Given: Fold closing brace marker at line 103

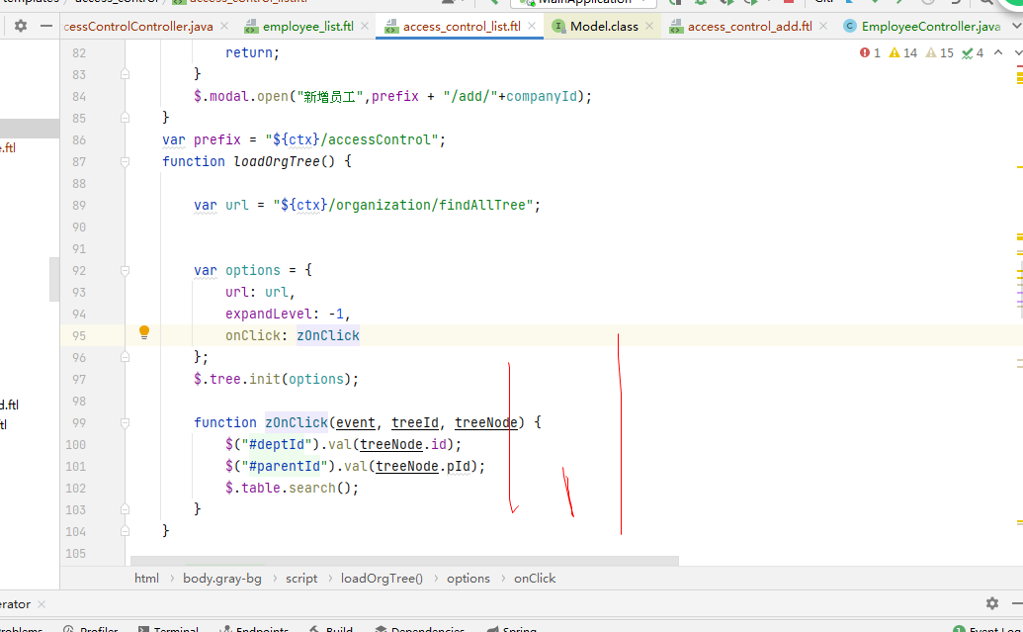Looking at the screenshot, I should coord(125,509).
